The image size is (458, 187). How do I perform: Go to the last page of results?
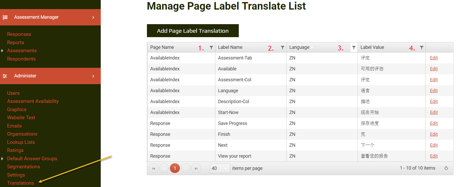coord(196,168)
